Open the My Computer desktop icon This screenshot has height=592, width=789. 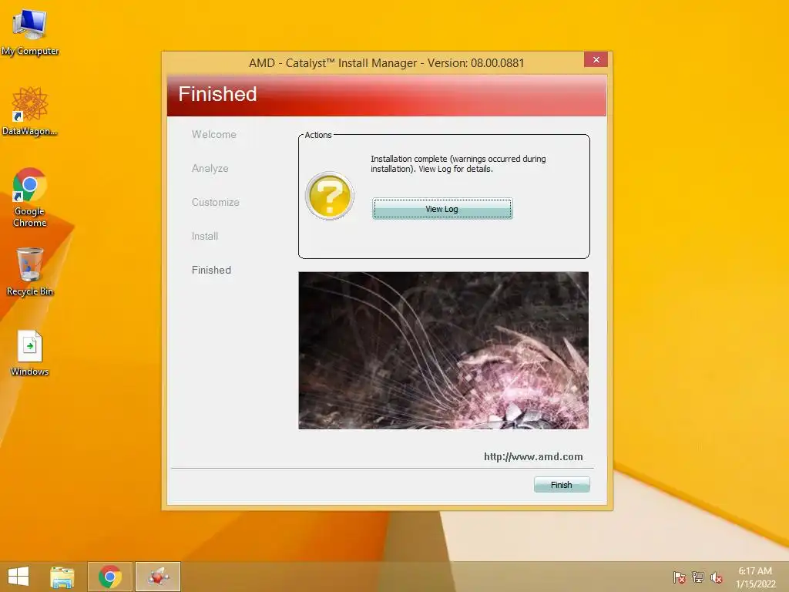tap(30, 31)
